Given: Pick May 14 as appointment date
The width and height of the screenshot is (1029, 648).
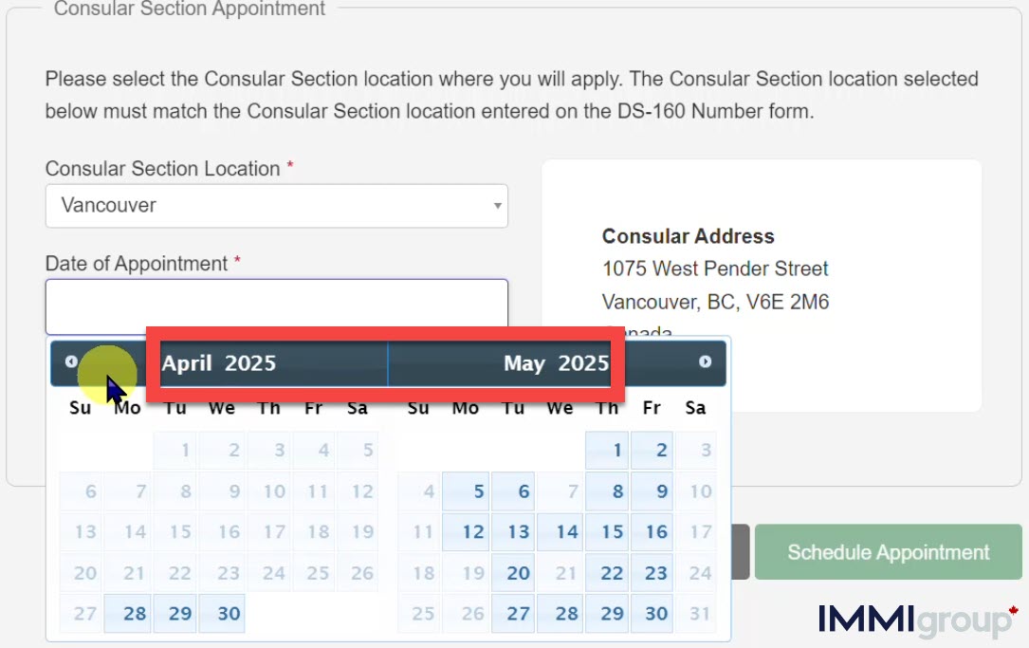Looking at the screenshot, I should (x=560, y=532).
